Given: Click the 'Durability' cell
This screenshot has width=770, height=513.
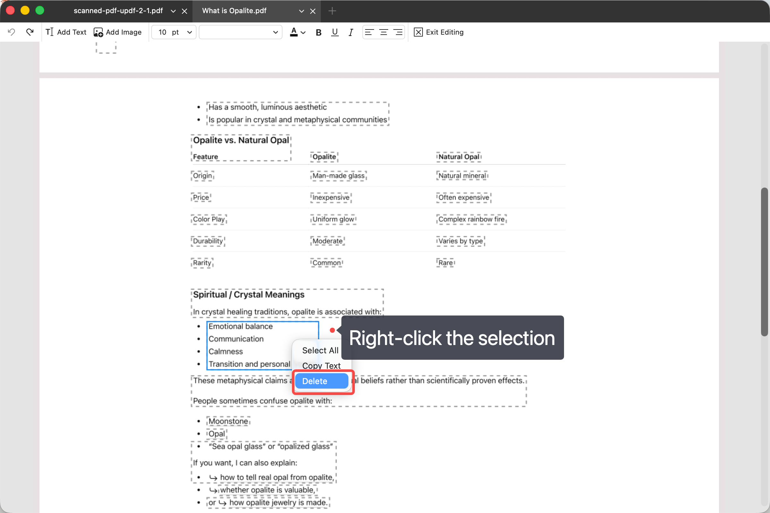Looking at the screenshot, I should coord(208,241).
